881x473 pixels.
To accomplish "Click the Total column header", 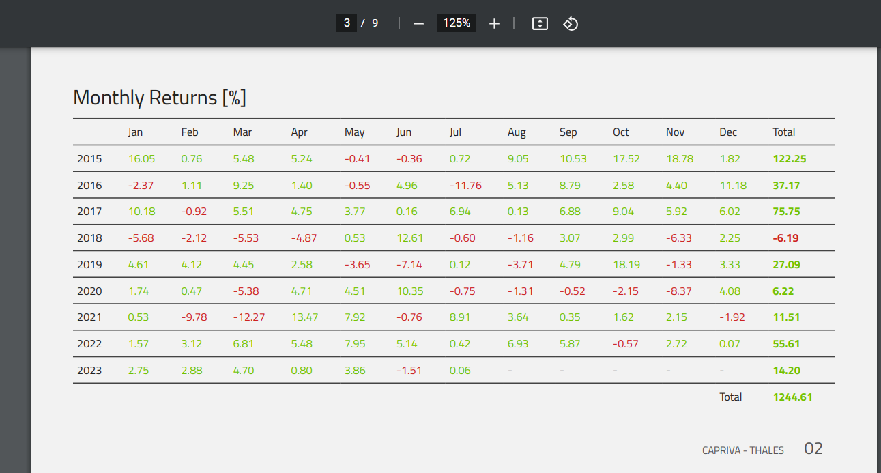I will (x=783, y=132).
